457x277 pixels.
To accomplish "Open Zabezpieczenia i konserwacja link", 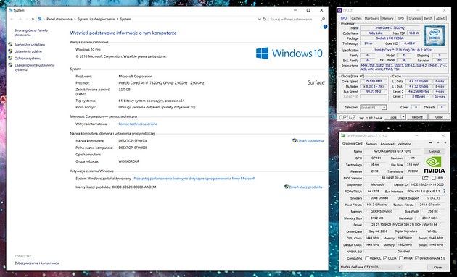I will 37,263.
